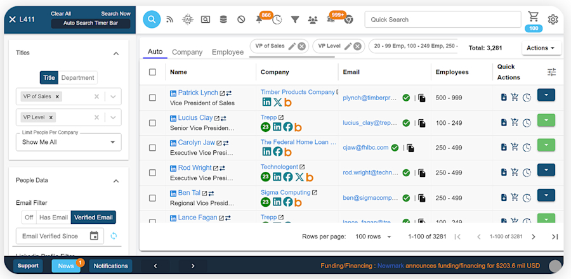
Task: Open calendar picker for Email Verified Since
Action: [x=94, y=236]
